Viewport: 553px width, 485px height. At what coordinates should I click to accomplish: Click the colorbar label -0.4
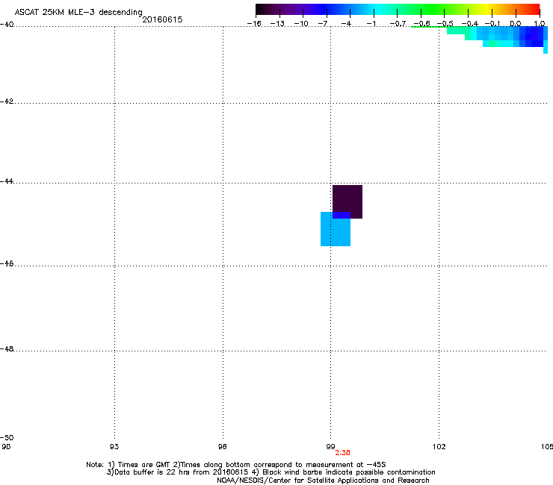click(470, 24)
